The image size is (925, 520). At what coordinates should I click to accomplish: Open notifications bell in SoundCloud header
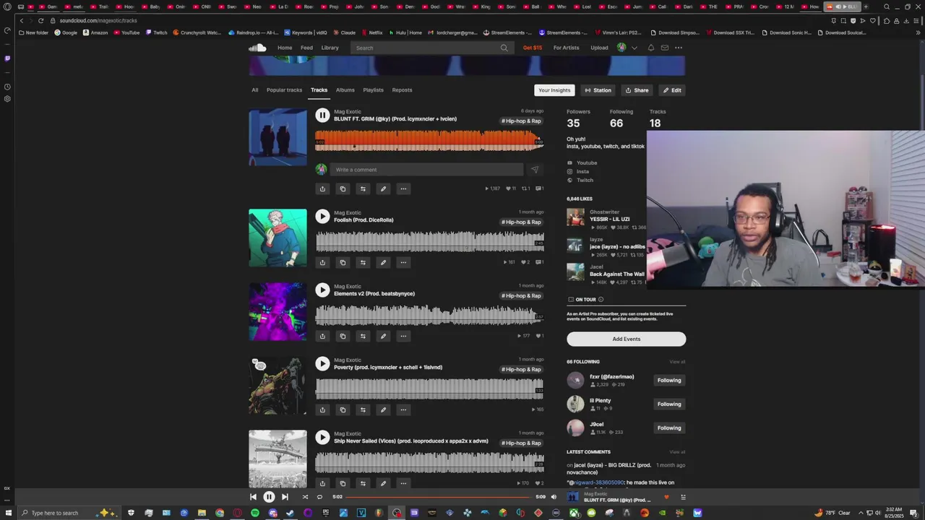tap(650, 48)
